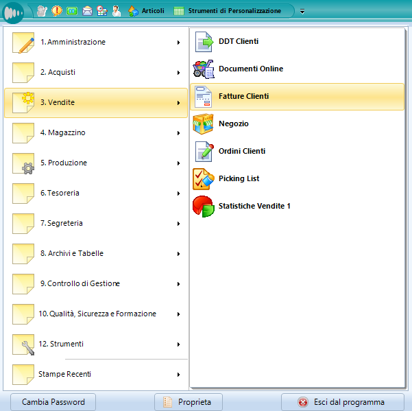Click the Ordini Clienti document icon

click(204, 152)
